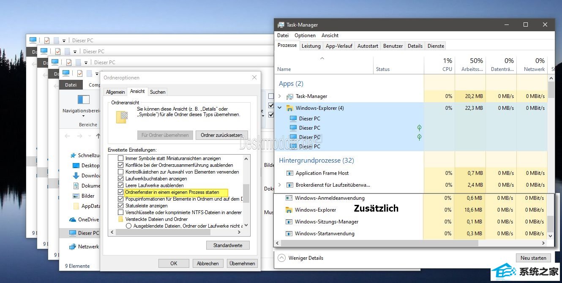Toggle 'Popupinformationen für Elemente' checkbox
The width and height of the screenshot is (562, 283).
point(121,199)
